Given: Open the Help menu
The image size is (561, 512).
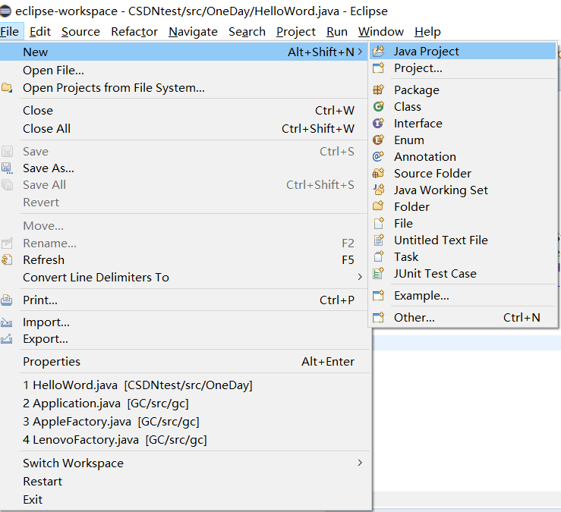Looking at the screenshot, I should 427,32.
